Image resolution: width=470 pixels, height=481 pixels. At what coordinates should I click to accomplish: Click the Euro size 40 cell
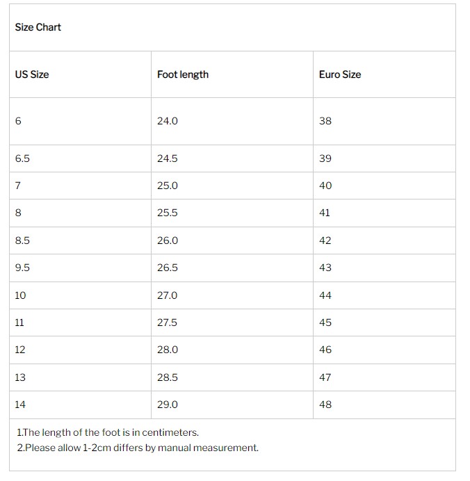coord(325,186)
